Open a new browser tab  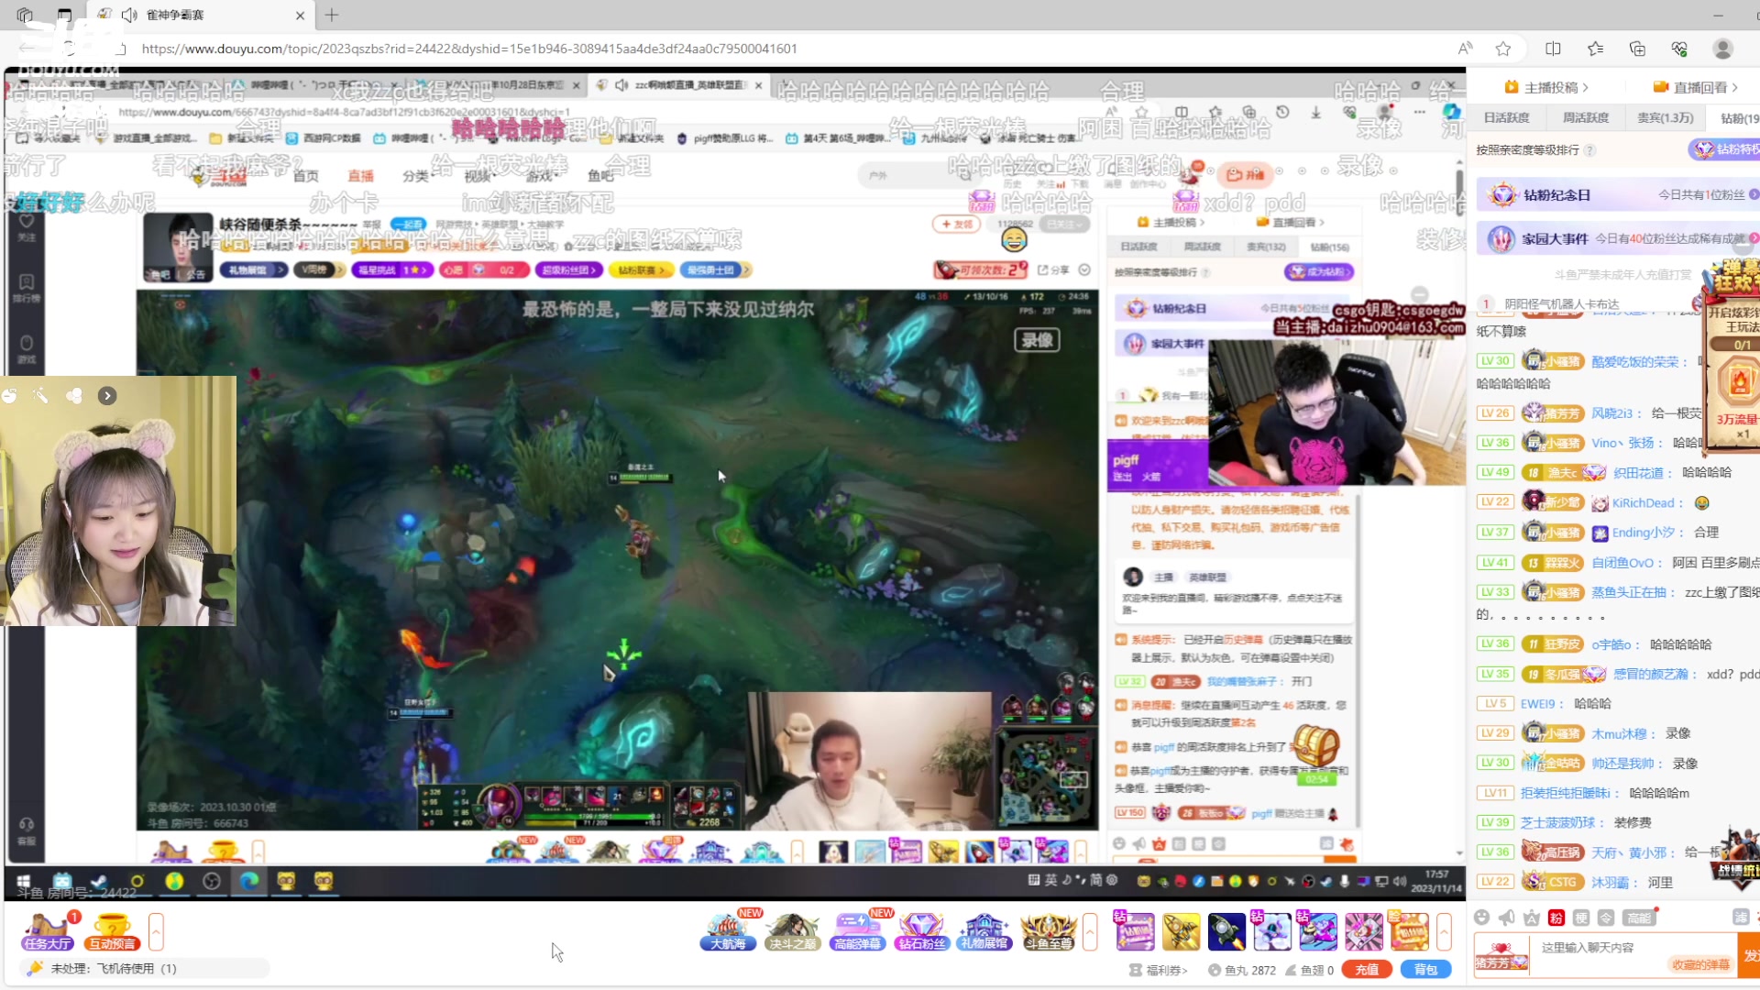pyautogui.click(x=332, y=15)
